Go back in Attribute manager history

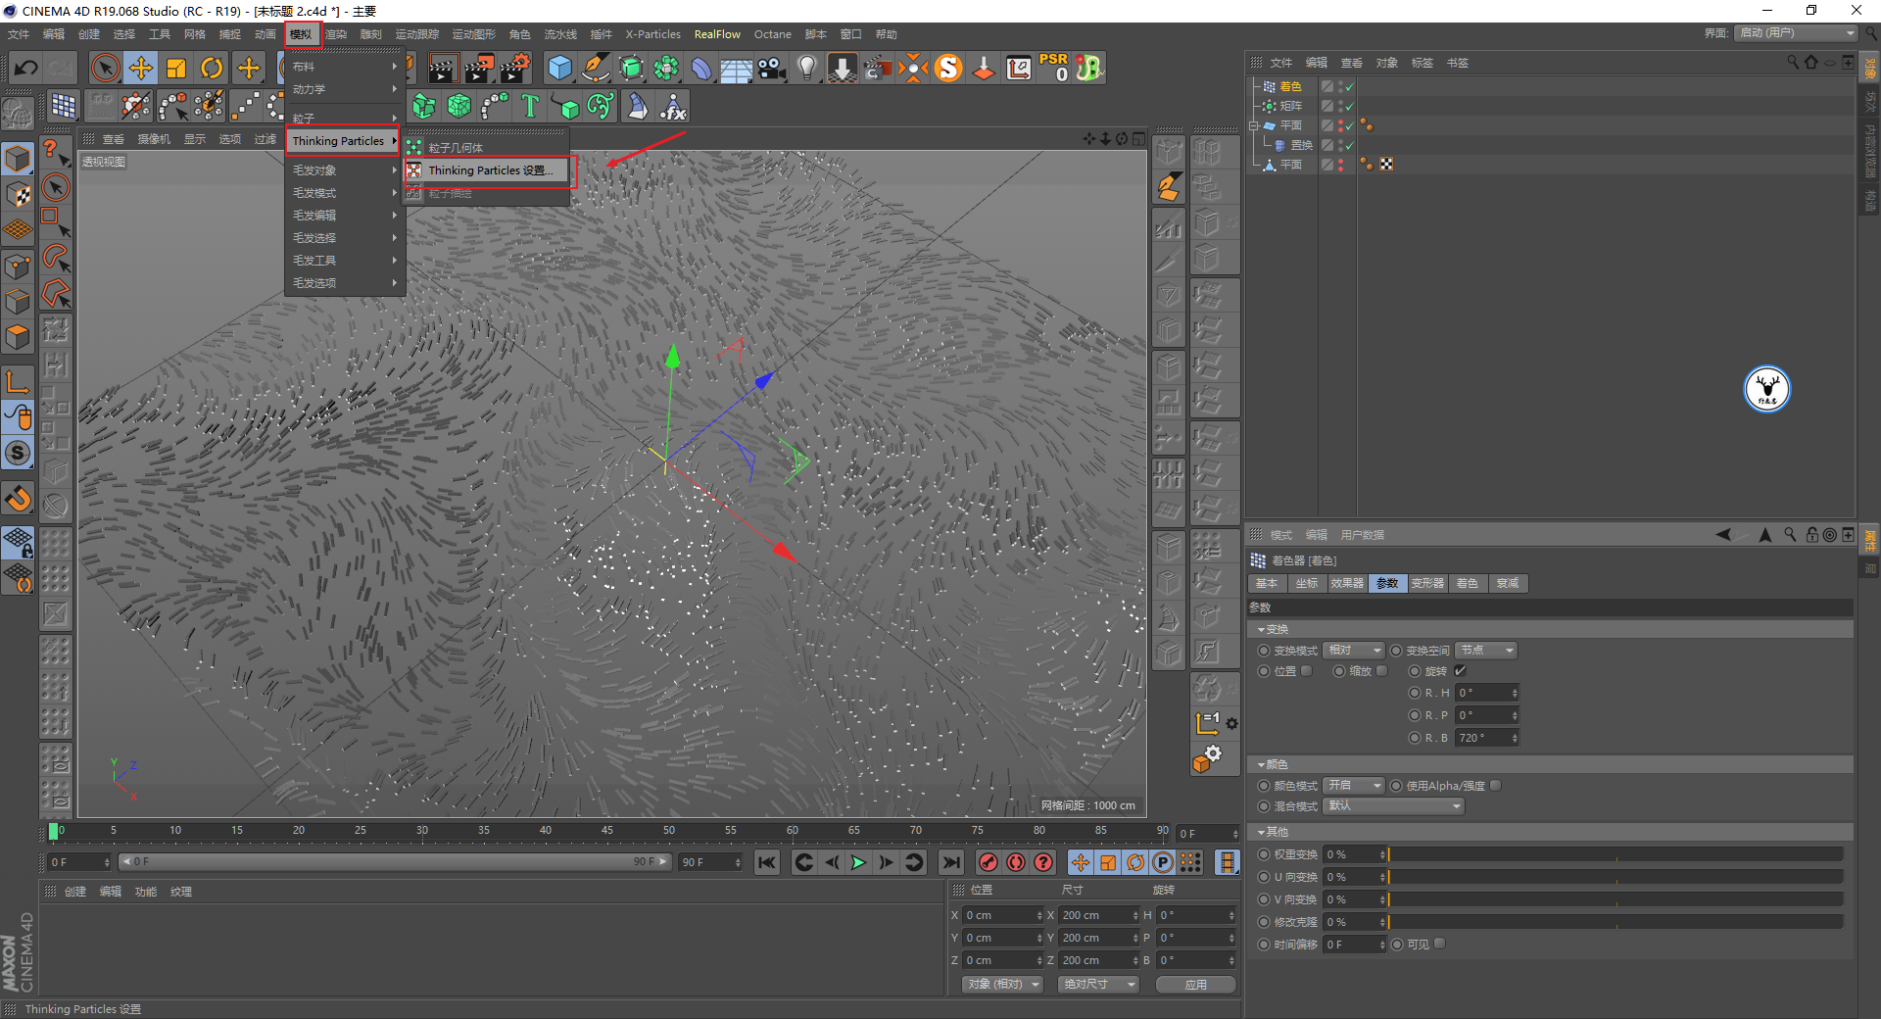pos(1724,534)
